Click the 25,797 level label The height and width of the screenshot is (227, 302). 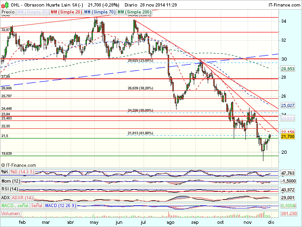(7, 96)
